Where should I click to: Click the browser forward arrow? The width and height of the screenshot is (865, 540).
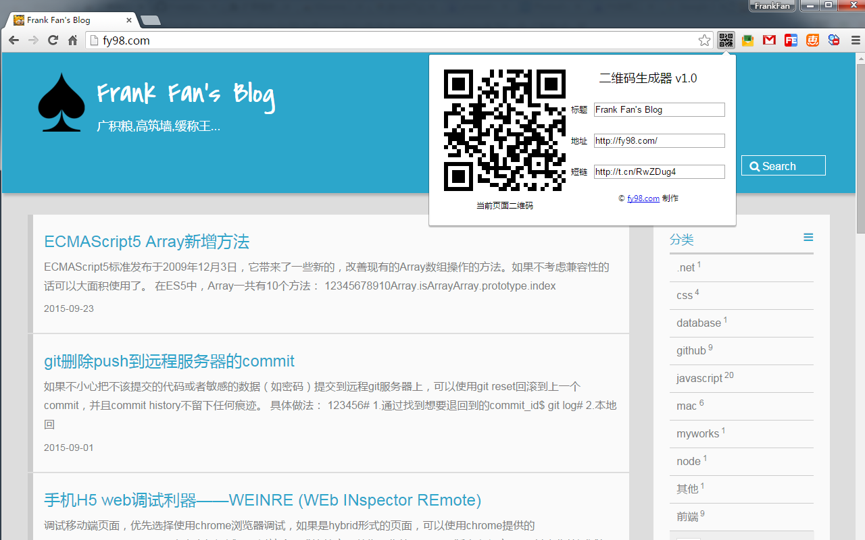tap(33, 40)
